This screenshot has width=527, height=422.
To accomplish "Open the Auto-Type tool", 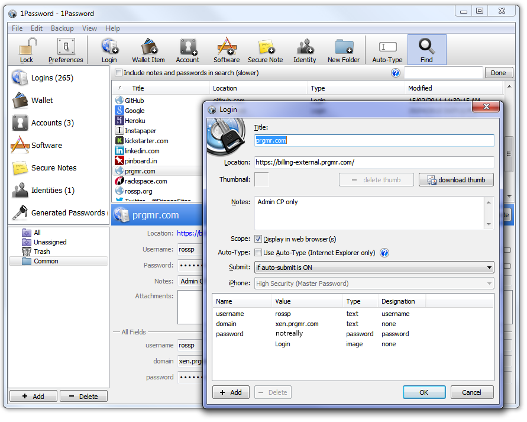I will pos(387,50).
